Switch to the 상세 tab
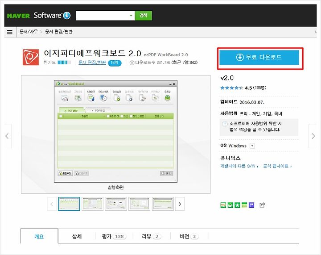This screenshot has width=321, height=255. [77, 236]
